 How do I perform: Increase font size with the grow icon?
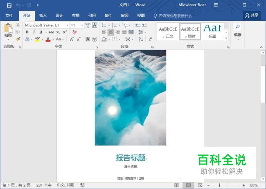point(72,40)
